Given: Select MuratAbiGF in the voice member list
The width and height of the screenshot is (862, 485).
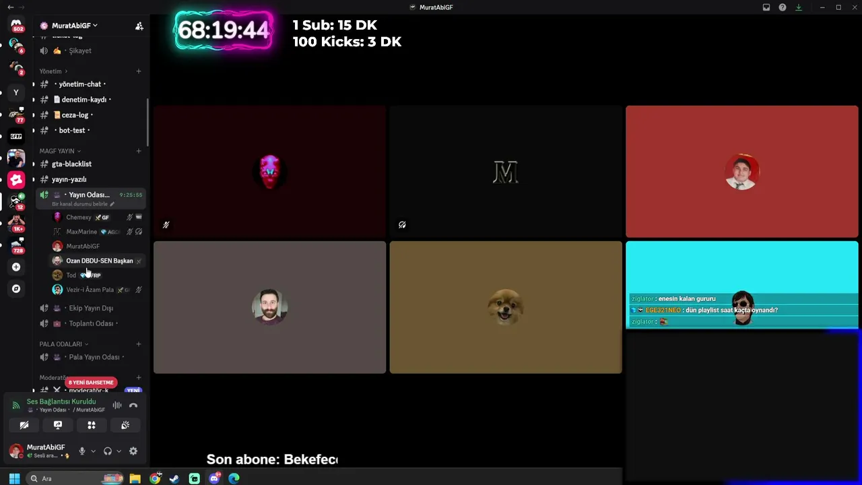Looking at the screenshot, I should pyautogui.click(x=98, y=247).
